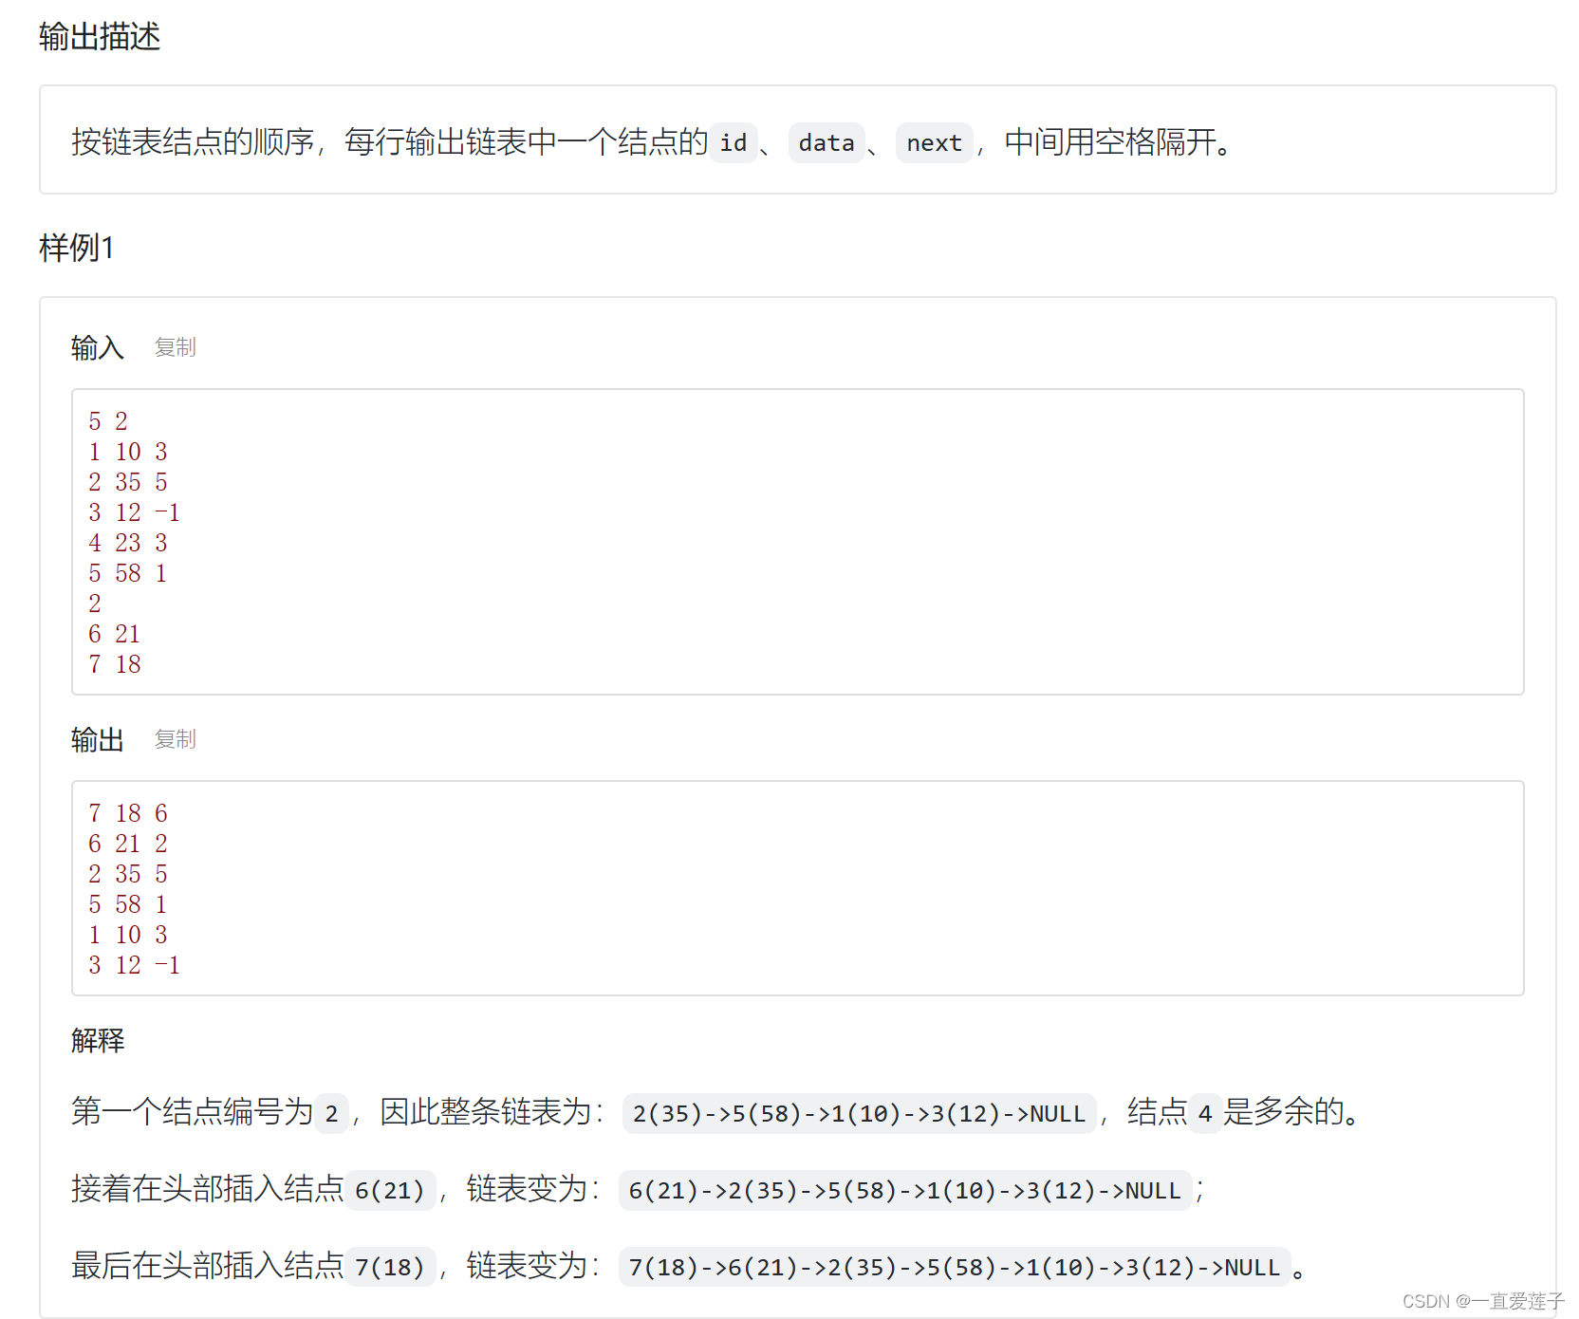Click the code snippet 7(18) after 插入结点
1579x1319 pixels.
click(x=390, y=1267)
